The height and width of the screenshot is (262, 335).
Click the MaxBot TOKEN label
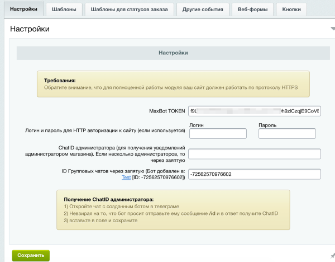pyautogui.click(x=167, y=111)
